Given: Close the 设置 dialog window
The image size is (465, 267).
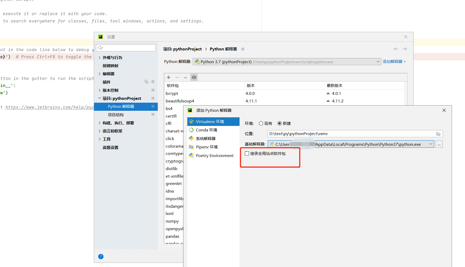Looking at the screenshot, I should coord(406,37).
